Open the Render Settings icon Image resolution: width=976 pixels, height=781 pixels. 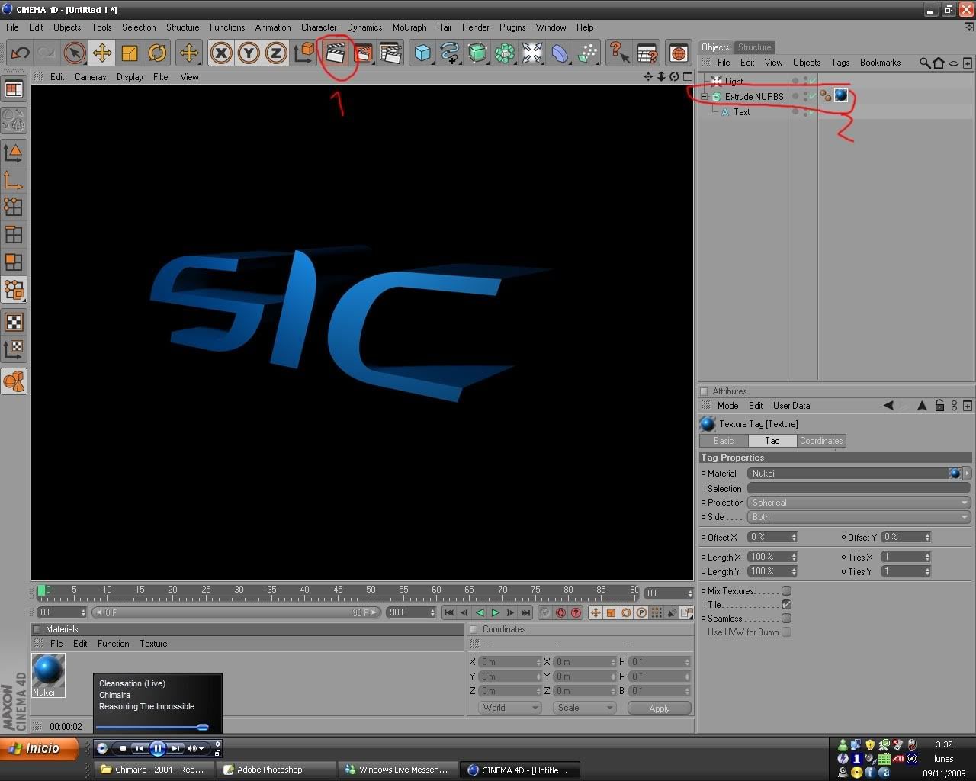(390, 53)
